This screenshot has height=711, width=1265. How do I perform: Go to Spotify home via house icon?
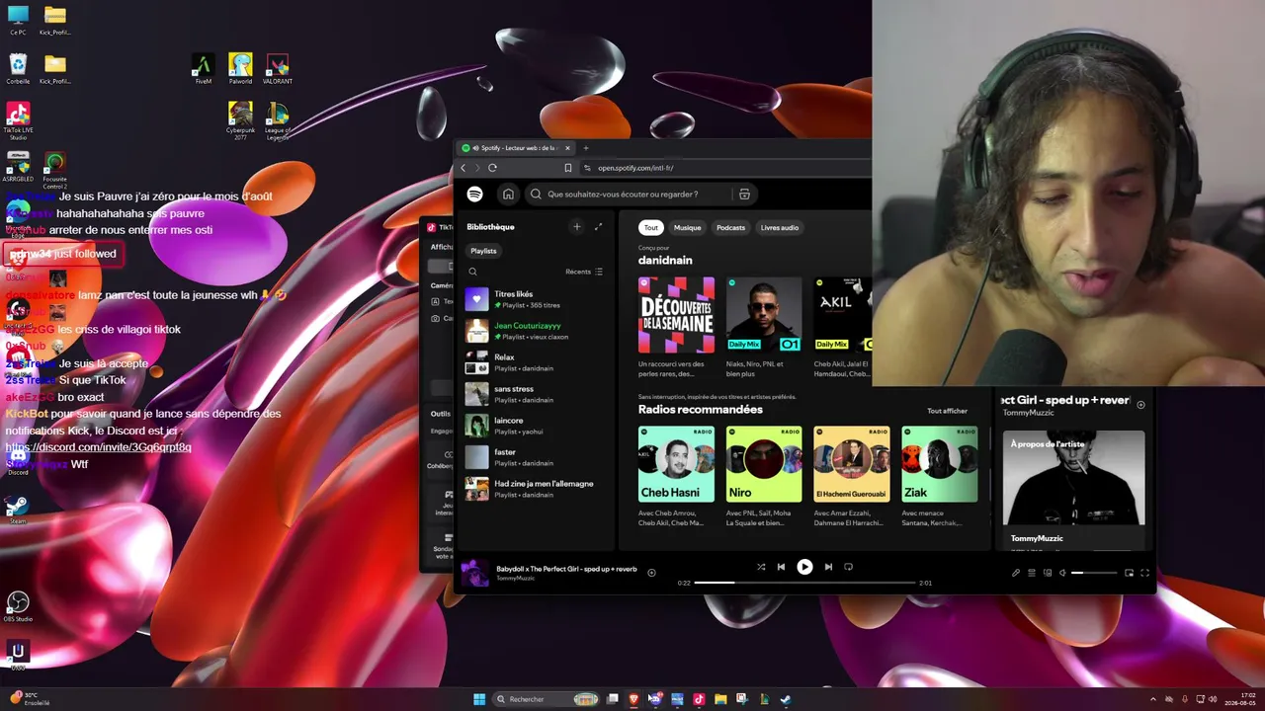pyautogui.click(x=508, y=195)
